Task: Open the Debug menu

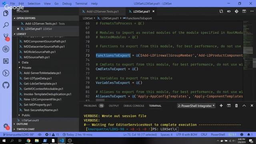Action: tap(67, 4)
